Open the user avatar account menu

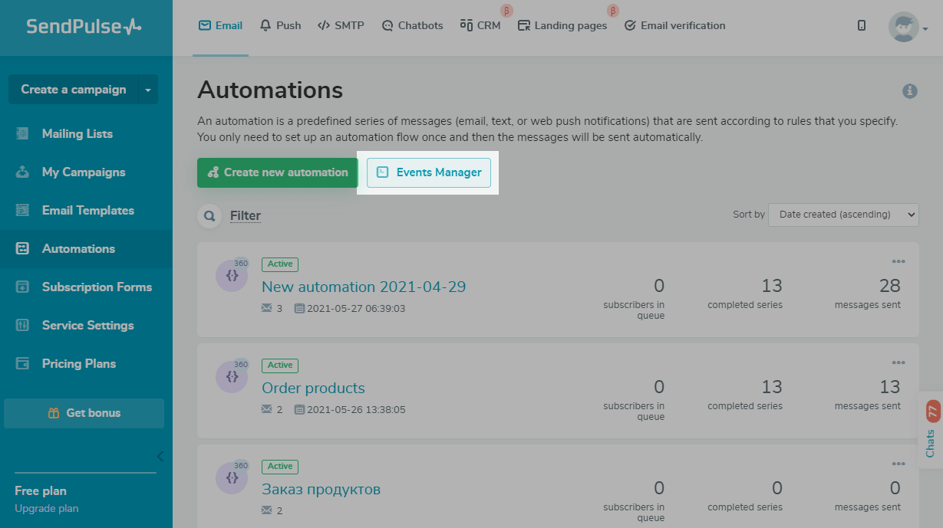(908, 27)
